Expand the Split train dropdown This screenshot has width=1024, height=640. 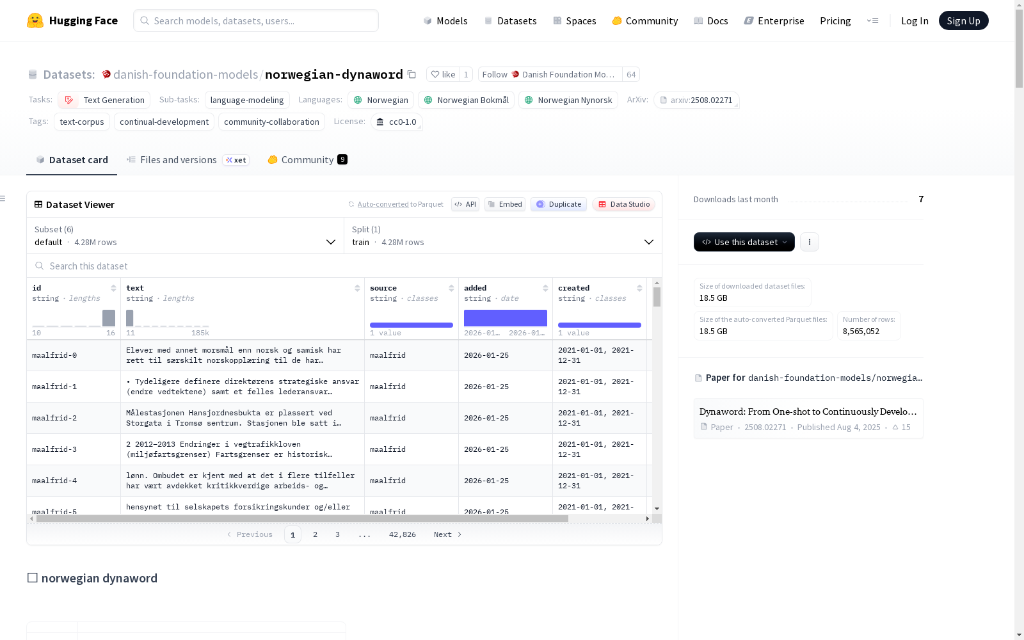click(x=503, y=236)
